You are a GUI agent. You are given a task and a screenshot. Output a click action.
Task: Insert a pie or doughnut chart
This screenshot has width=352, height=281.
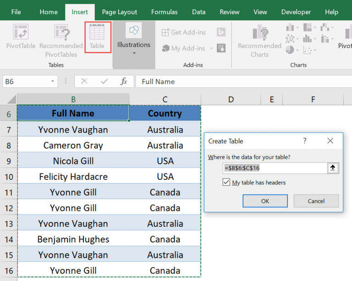coord(290,50)
